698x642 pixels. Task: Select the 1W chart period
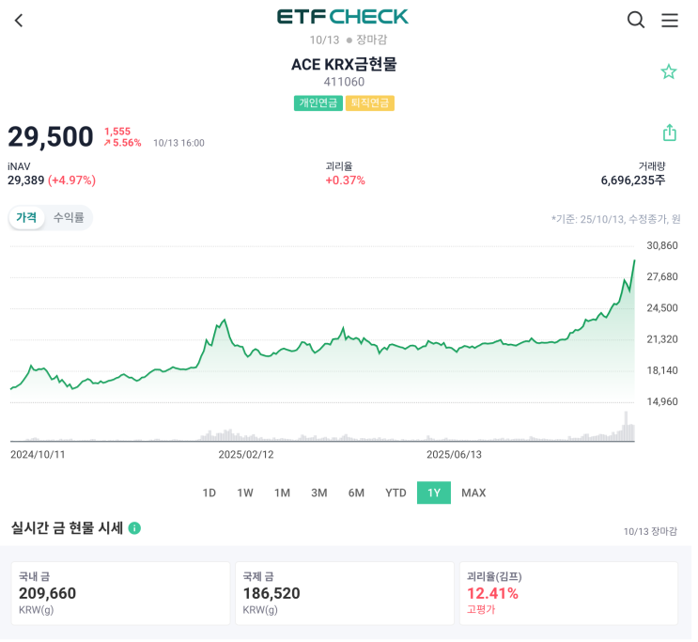(x=245, y=493)
